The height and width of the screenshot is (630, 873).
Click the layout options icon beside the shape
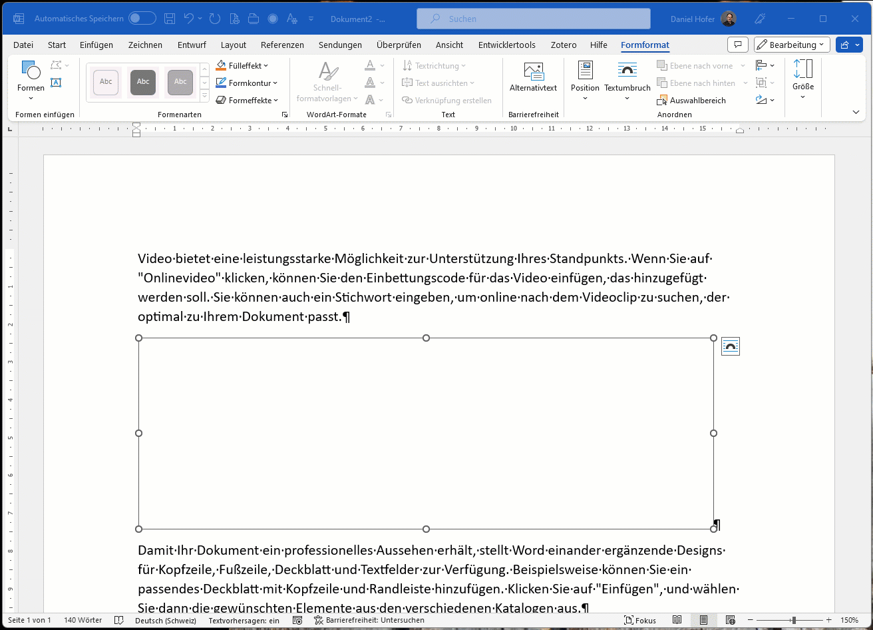pos(730,346)
